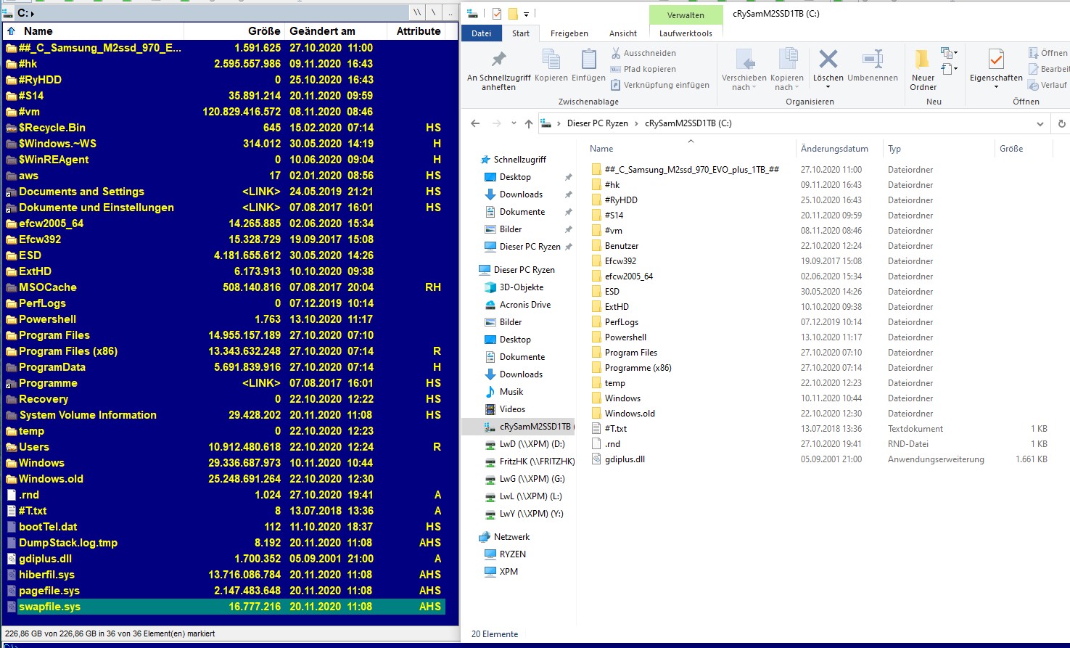Select System Volume Information in left pane

[224, 415]
